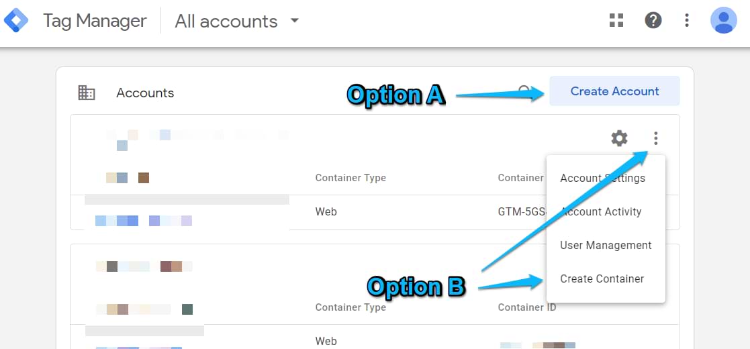The image size is (750, 349).
Task: Open the Google apps grid icon
Action: [x=616, y=21]
